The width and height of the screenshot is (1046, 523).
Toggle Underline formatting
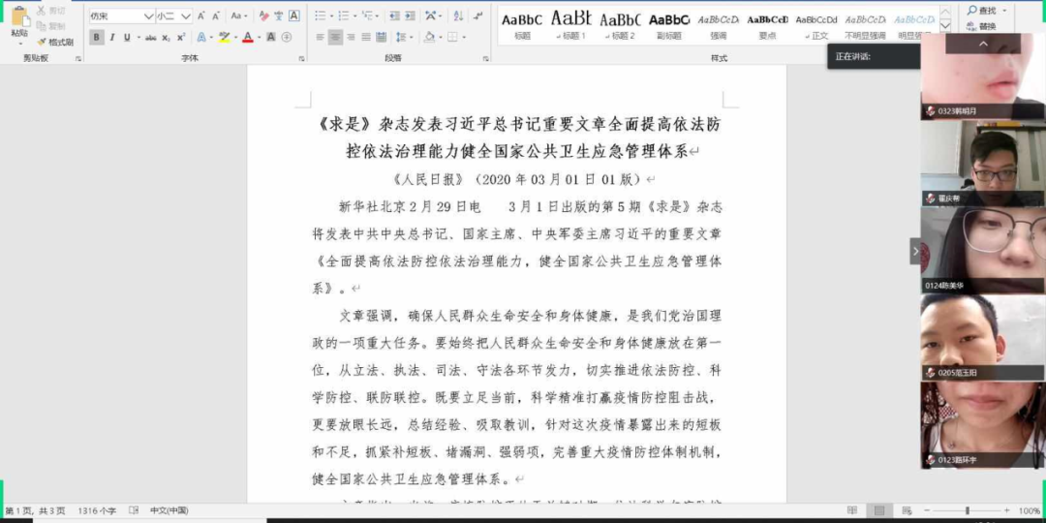127,38
